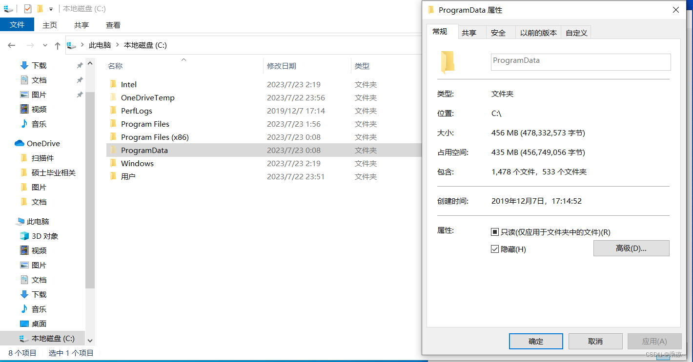This screenshot has width=693, height=362.
Task: Click the OneDriveTemp folder icon
Action: coord(113,97)
